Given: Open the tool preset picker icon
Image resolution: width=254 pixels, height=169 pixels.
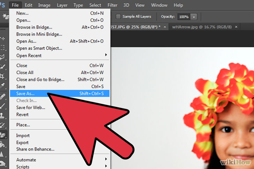Looking at the screenshot, I should point(5,16).
